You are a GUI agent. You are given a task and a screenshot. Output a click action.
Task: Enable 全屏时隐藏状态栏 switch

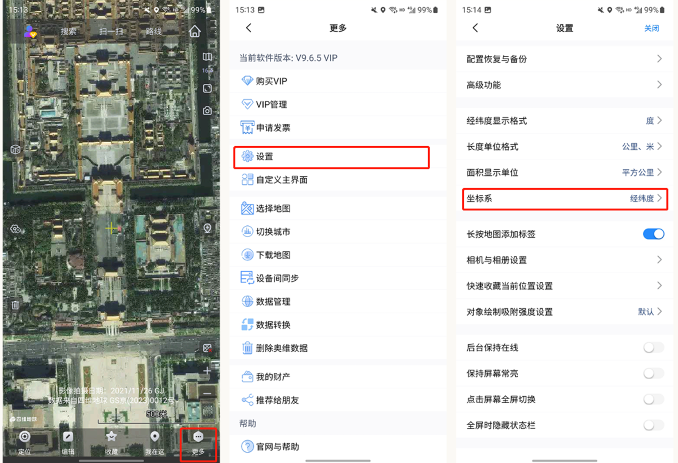tap(653, 425)
